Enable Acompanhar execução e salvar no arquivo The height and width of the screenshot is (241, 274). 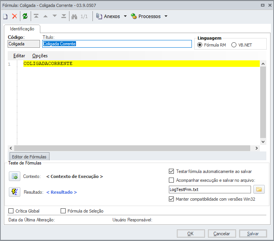172,180
